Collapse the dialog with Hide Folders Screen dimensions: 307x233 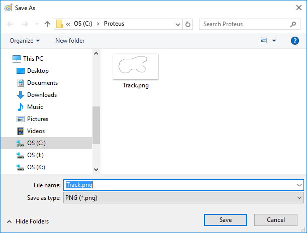point(28,221)
